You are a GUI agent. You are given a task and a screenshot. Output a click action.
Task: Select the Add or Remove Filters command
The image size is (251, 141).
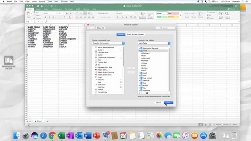pos(105,47)
